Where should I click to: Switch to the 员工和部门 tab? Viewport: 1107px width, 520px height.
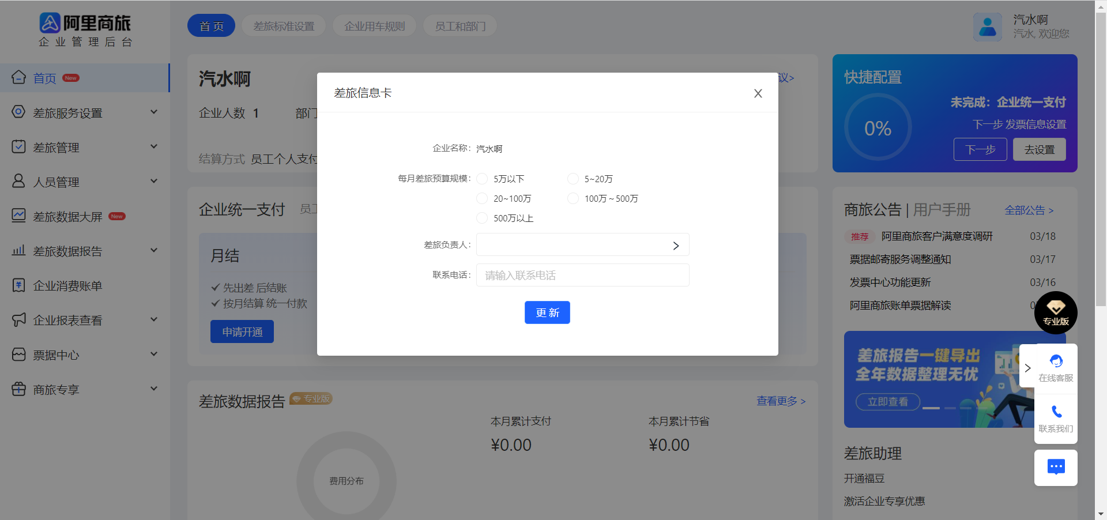point(460,26)
